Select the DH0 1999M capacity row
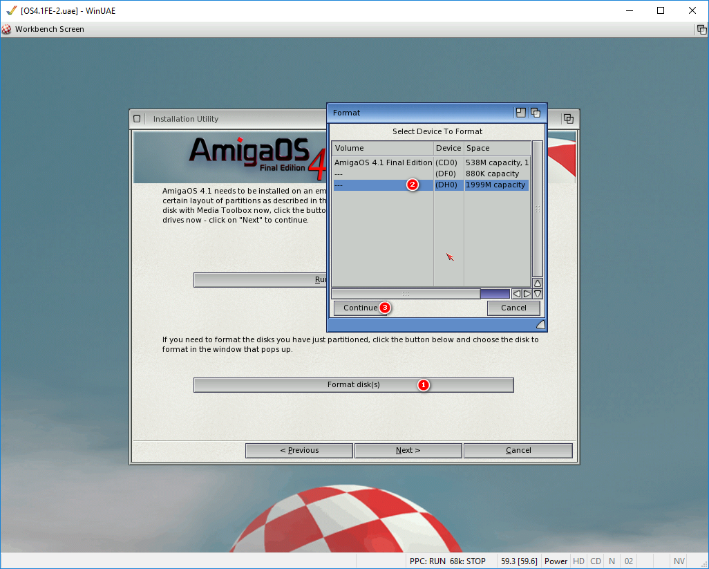Screen dimensions: 709x569 click(x=430, y=185)
